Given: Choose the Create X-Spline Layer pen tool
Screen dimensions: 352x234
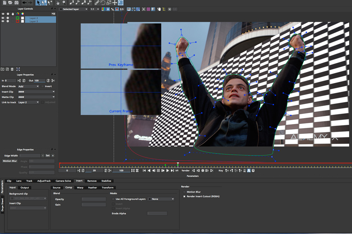Looking at the screenshot, I should (71, 3).
